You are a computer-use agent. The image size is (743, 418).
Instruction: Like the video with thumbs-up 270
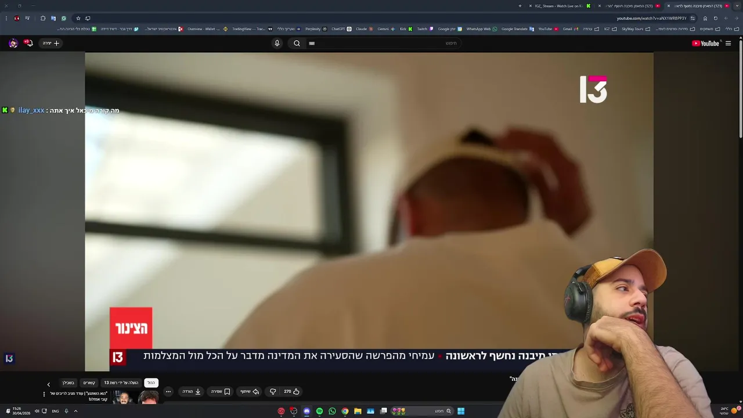pyautogui.click(x=291, y=391)
